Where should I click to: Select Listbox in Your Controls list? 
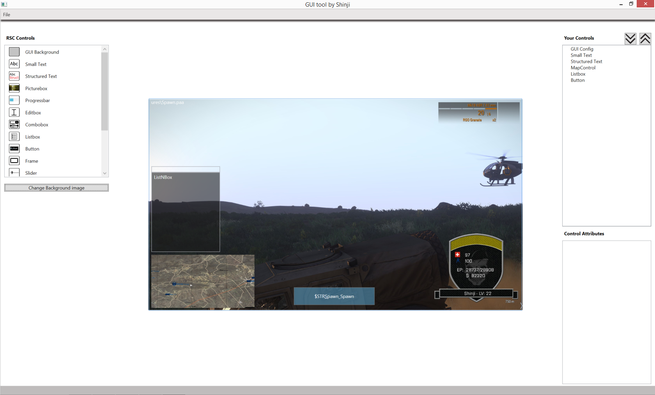tap(578, 74)
